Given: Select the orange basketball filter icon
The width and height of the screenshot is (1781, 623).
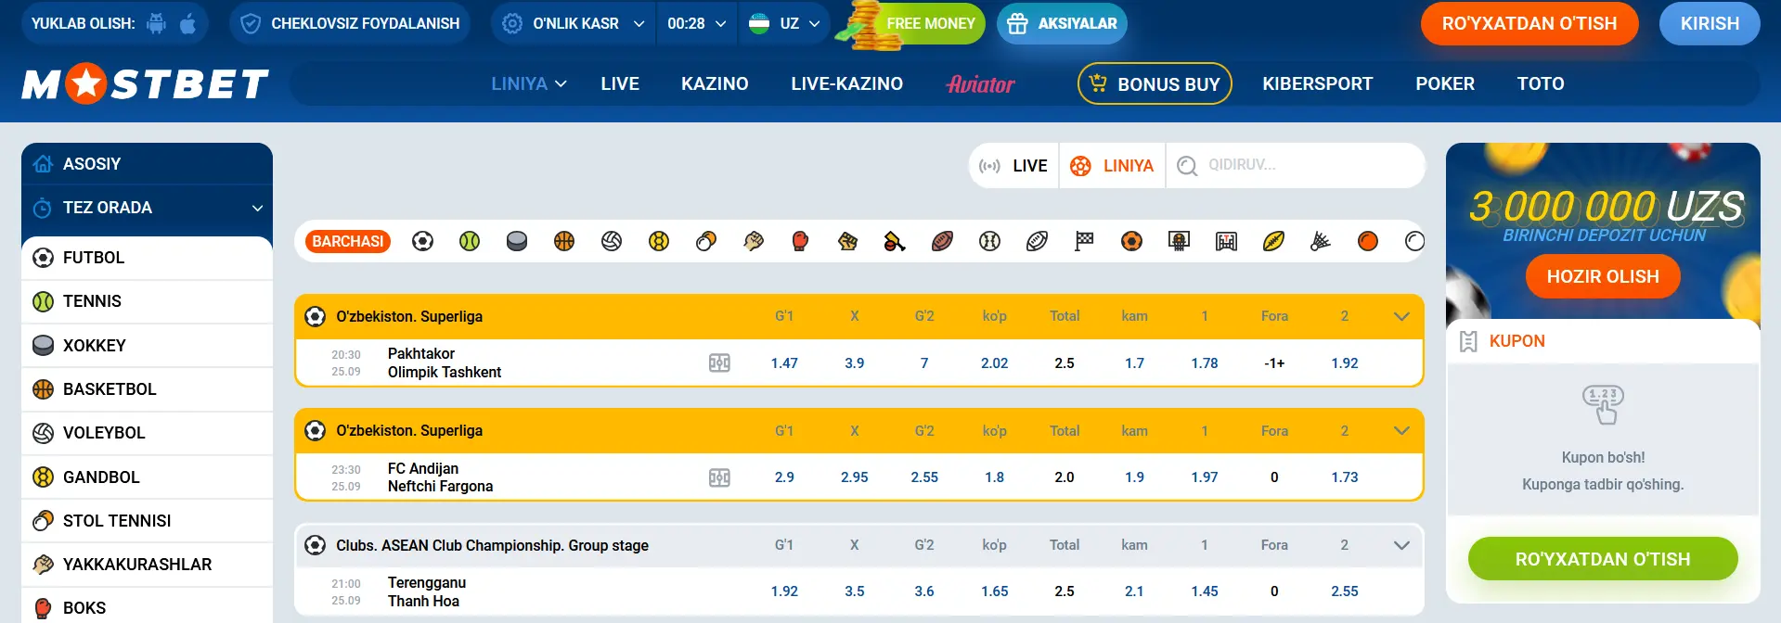Looking at the screenshot, I should [564, 241].
